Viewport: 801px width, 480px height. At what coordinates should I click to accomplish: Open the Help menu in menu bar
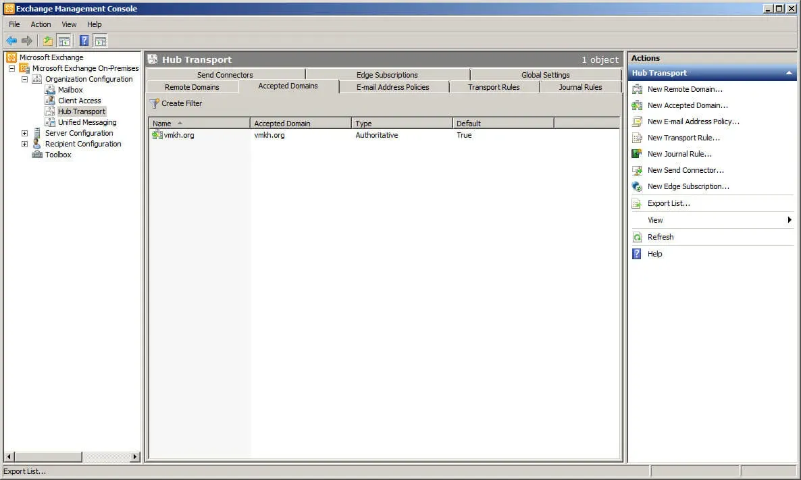(x=94, y=24)
